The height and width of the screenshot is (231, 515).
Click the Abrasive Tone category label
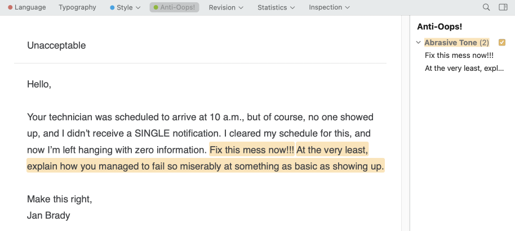click(x=451, y=43)
